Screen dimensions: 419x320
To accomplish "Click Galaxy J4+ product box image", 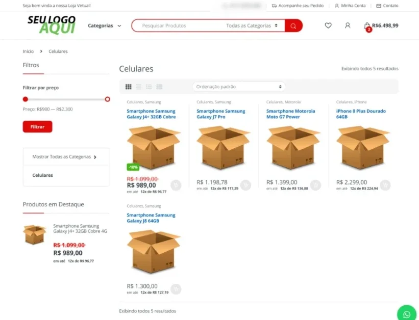I will (154, 148).
